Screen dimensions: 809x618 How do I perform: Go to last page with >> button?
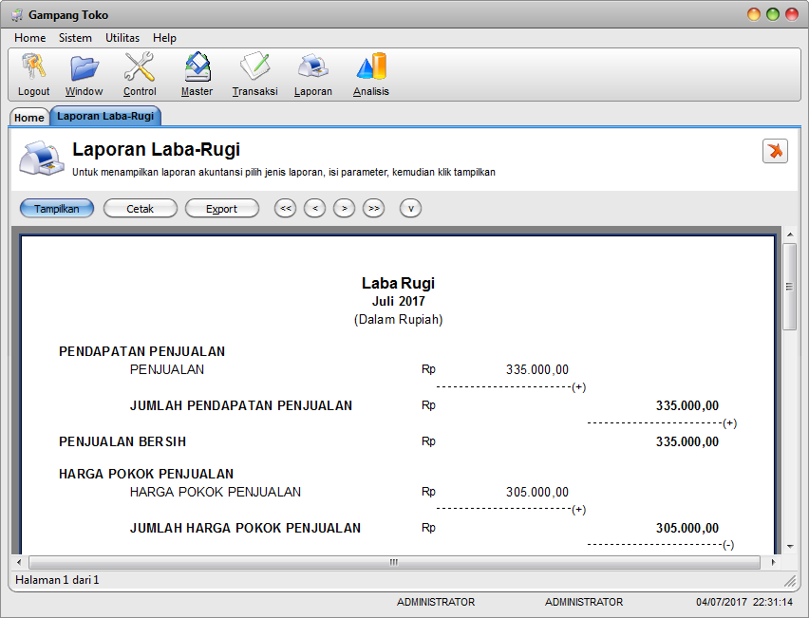tap(373, 209)
